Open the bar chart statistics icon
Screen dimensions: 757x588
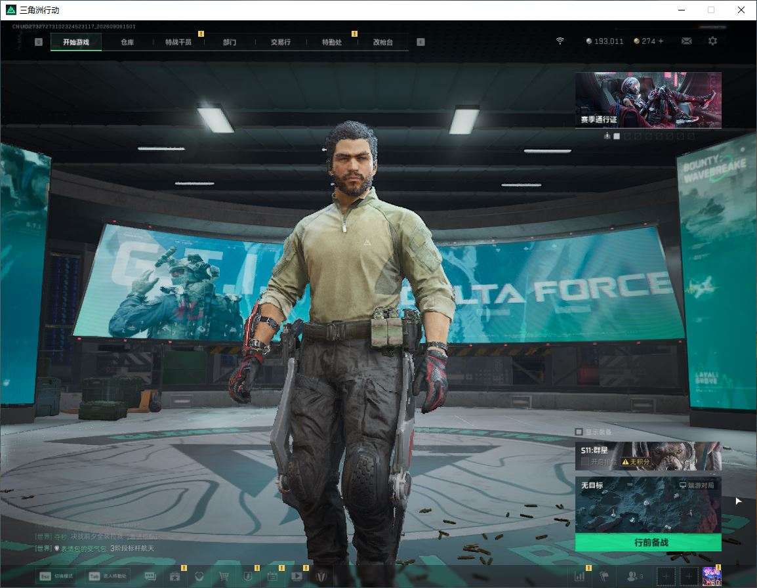tap(579, 576)
